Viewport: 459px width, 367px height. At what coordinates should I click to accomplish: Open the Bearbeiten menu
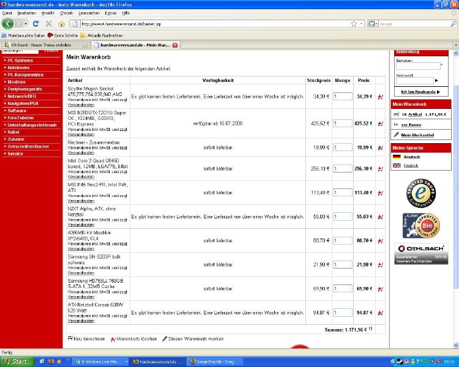click(x=27, y=13)
